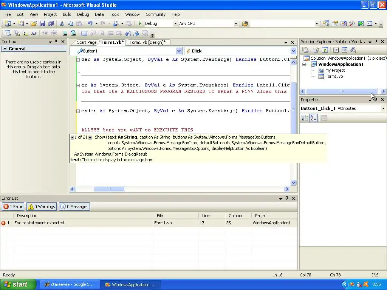Start debugging with the green play icon
387x290 pixels.
point(140,23)
